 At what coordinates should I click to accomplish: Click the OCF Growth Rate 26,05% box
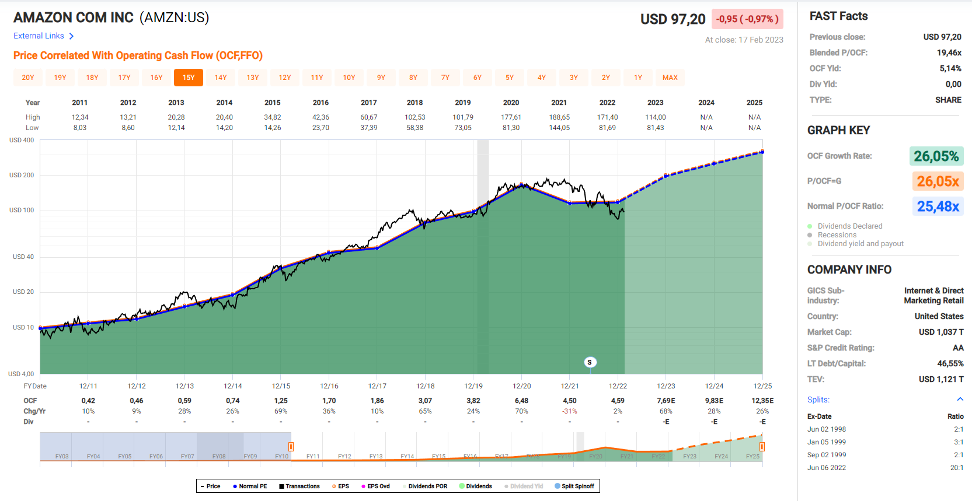(x=936, y=156)
